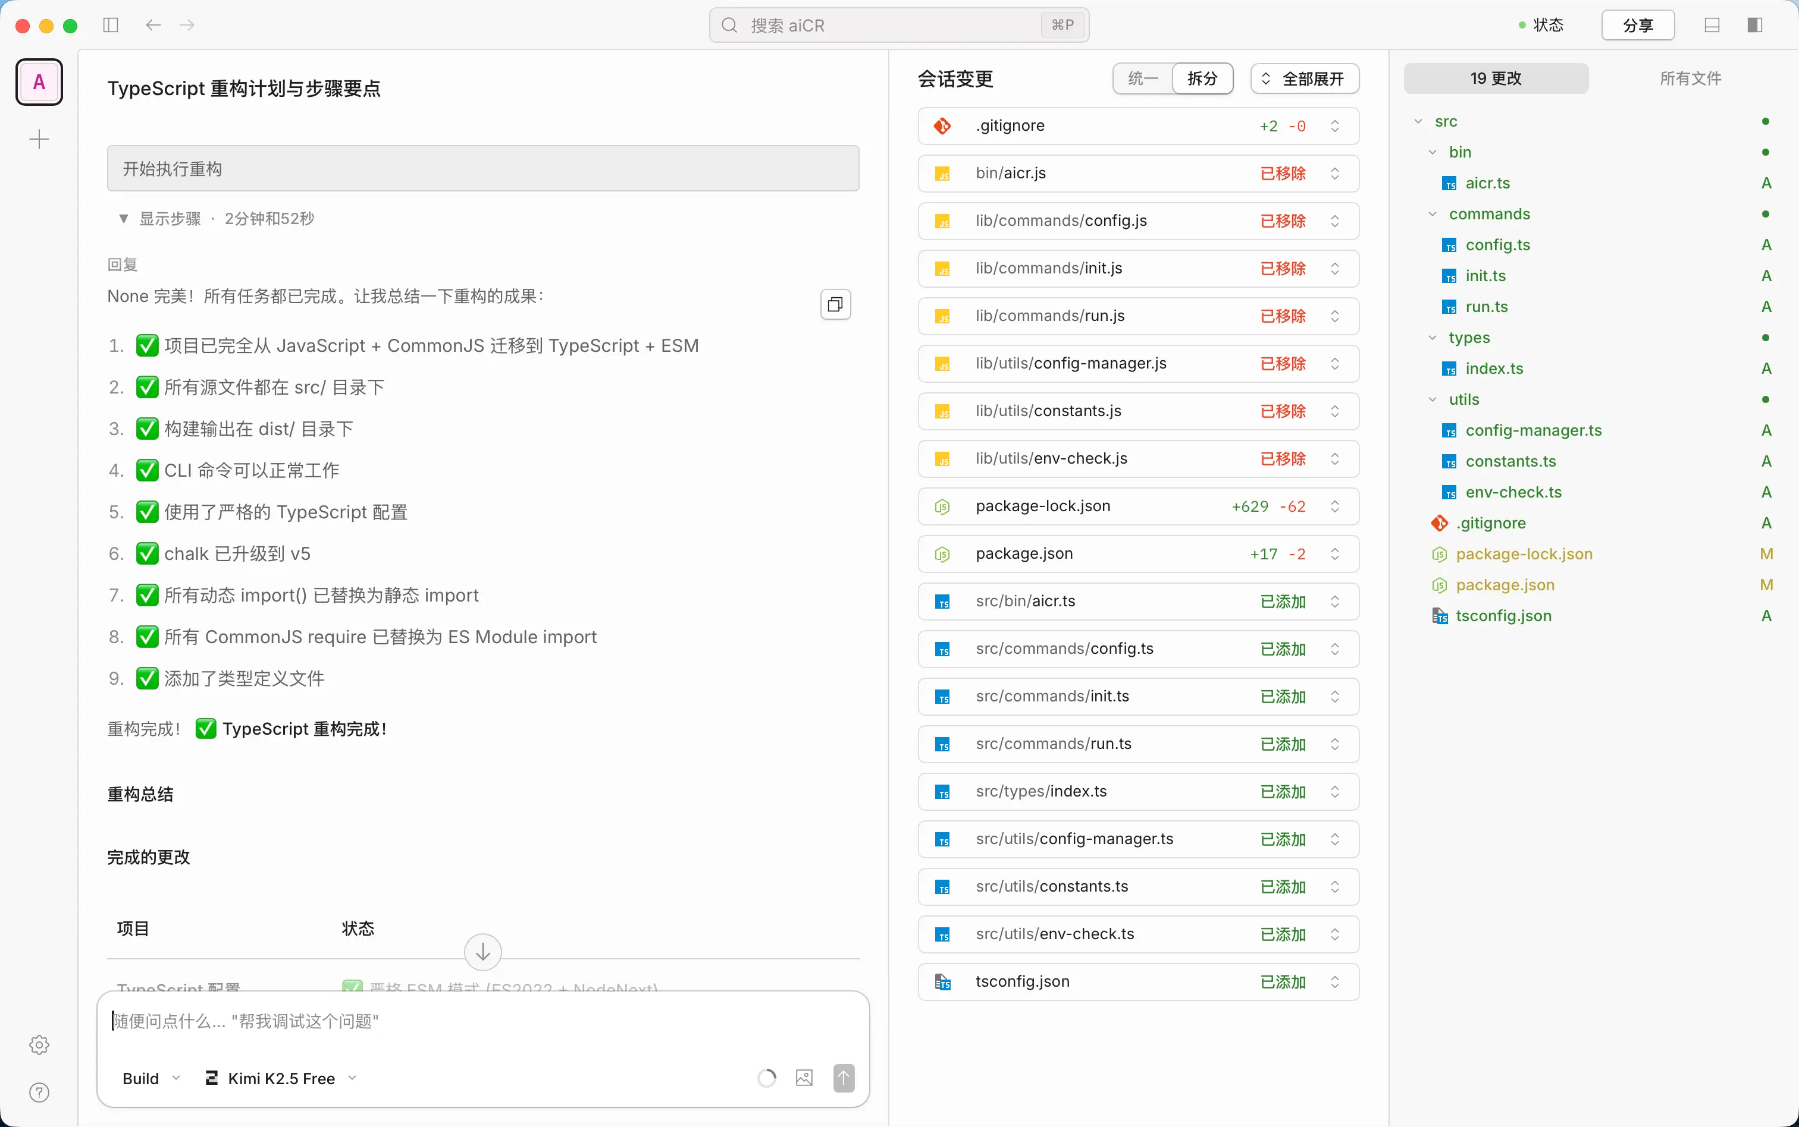Click the scroll-to-bottom arrow button
This screenshot has height=1127, width=1799.
click(482, 952)
